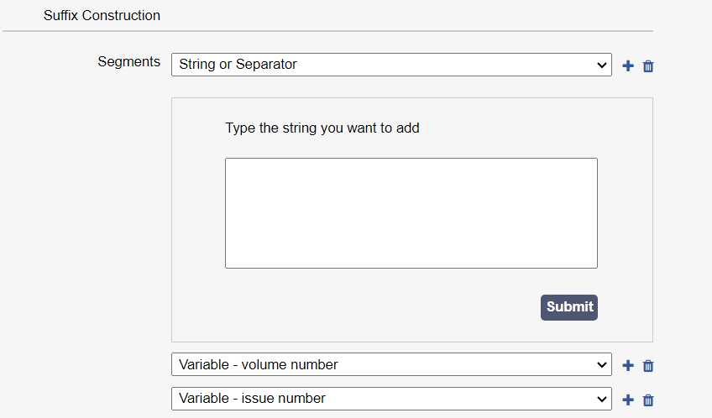Add a segment after String or Separator
The height and width of the screenshot is (418, 712).
[x=628, y=65]
